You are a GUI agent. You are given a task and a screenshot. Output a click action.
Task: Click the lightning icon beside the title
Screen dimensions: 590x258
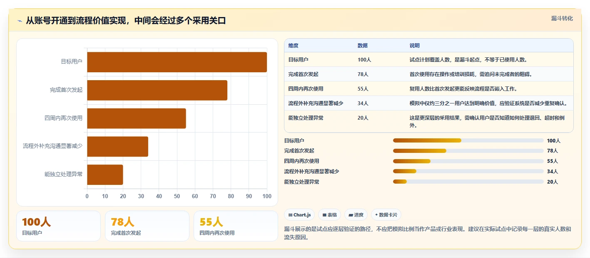tap(20, 21)
